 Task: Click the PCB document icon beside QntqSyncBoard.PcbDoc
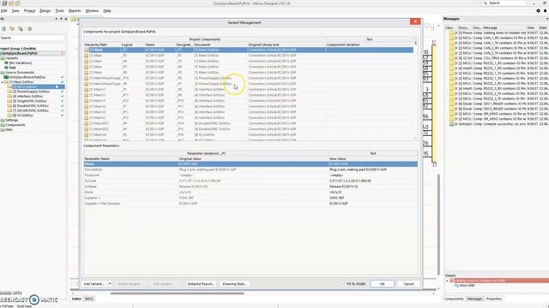pos(6,77)
